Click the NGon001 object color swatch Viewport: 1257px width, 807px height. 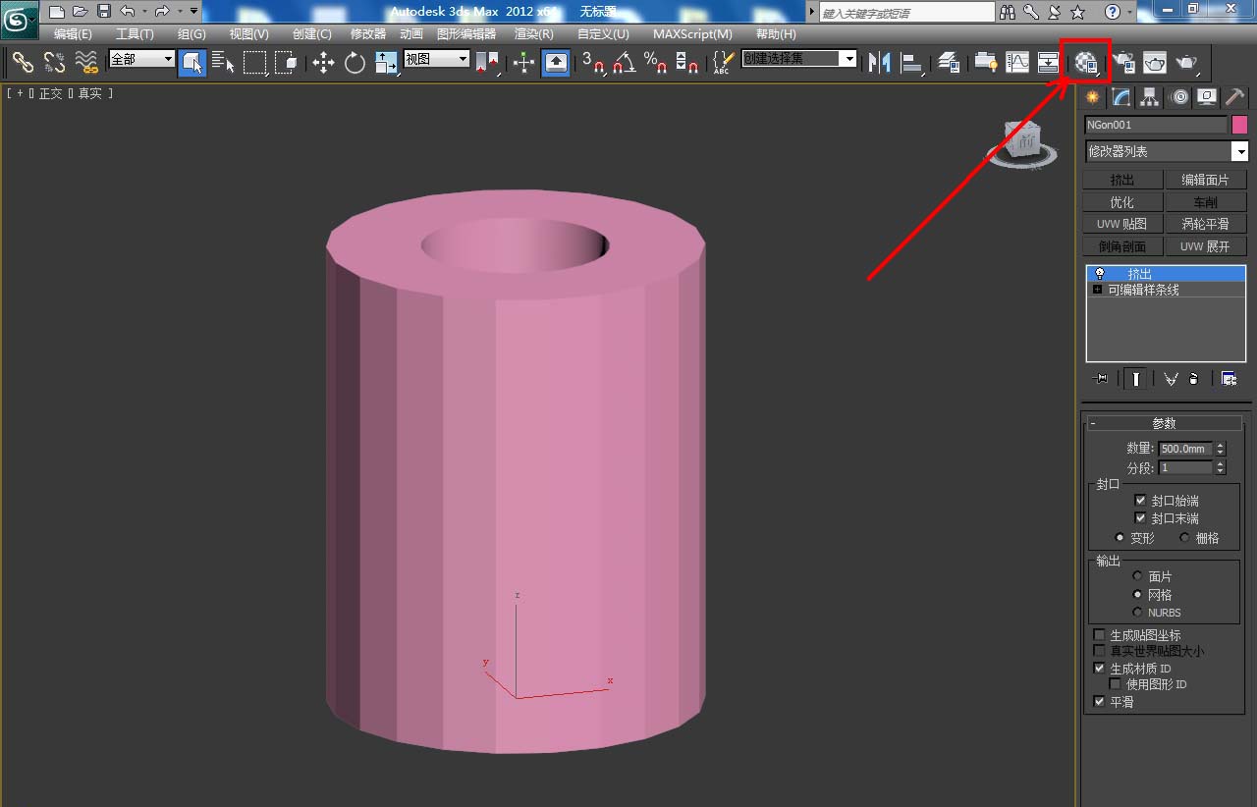1239,125
